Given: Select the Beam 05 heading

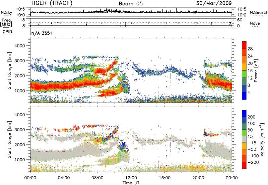Looking at the screenshot, I should 131,4.
